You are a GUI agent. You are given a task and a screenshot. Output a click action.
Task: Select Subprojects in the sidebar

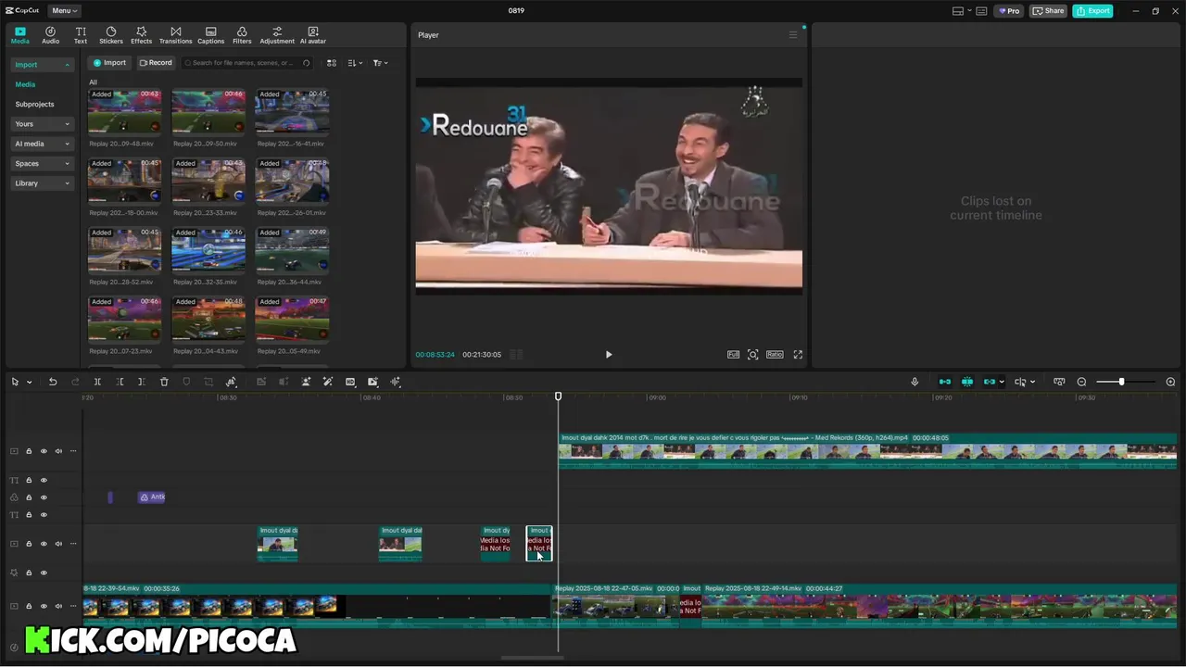point(34,104)
